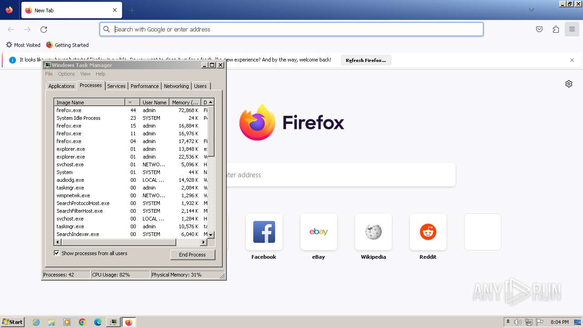Screen dimensions: 583x328
Task: Switch to Task Manager taskbar button
Action: coord(113,322)
